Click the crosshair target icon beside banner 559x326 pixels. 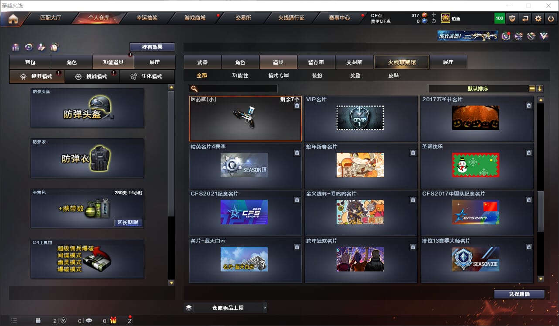click(x=518, y=36)
